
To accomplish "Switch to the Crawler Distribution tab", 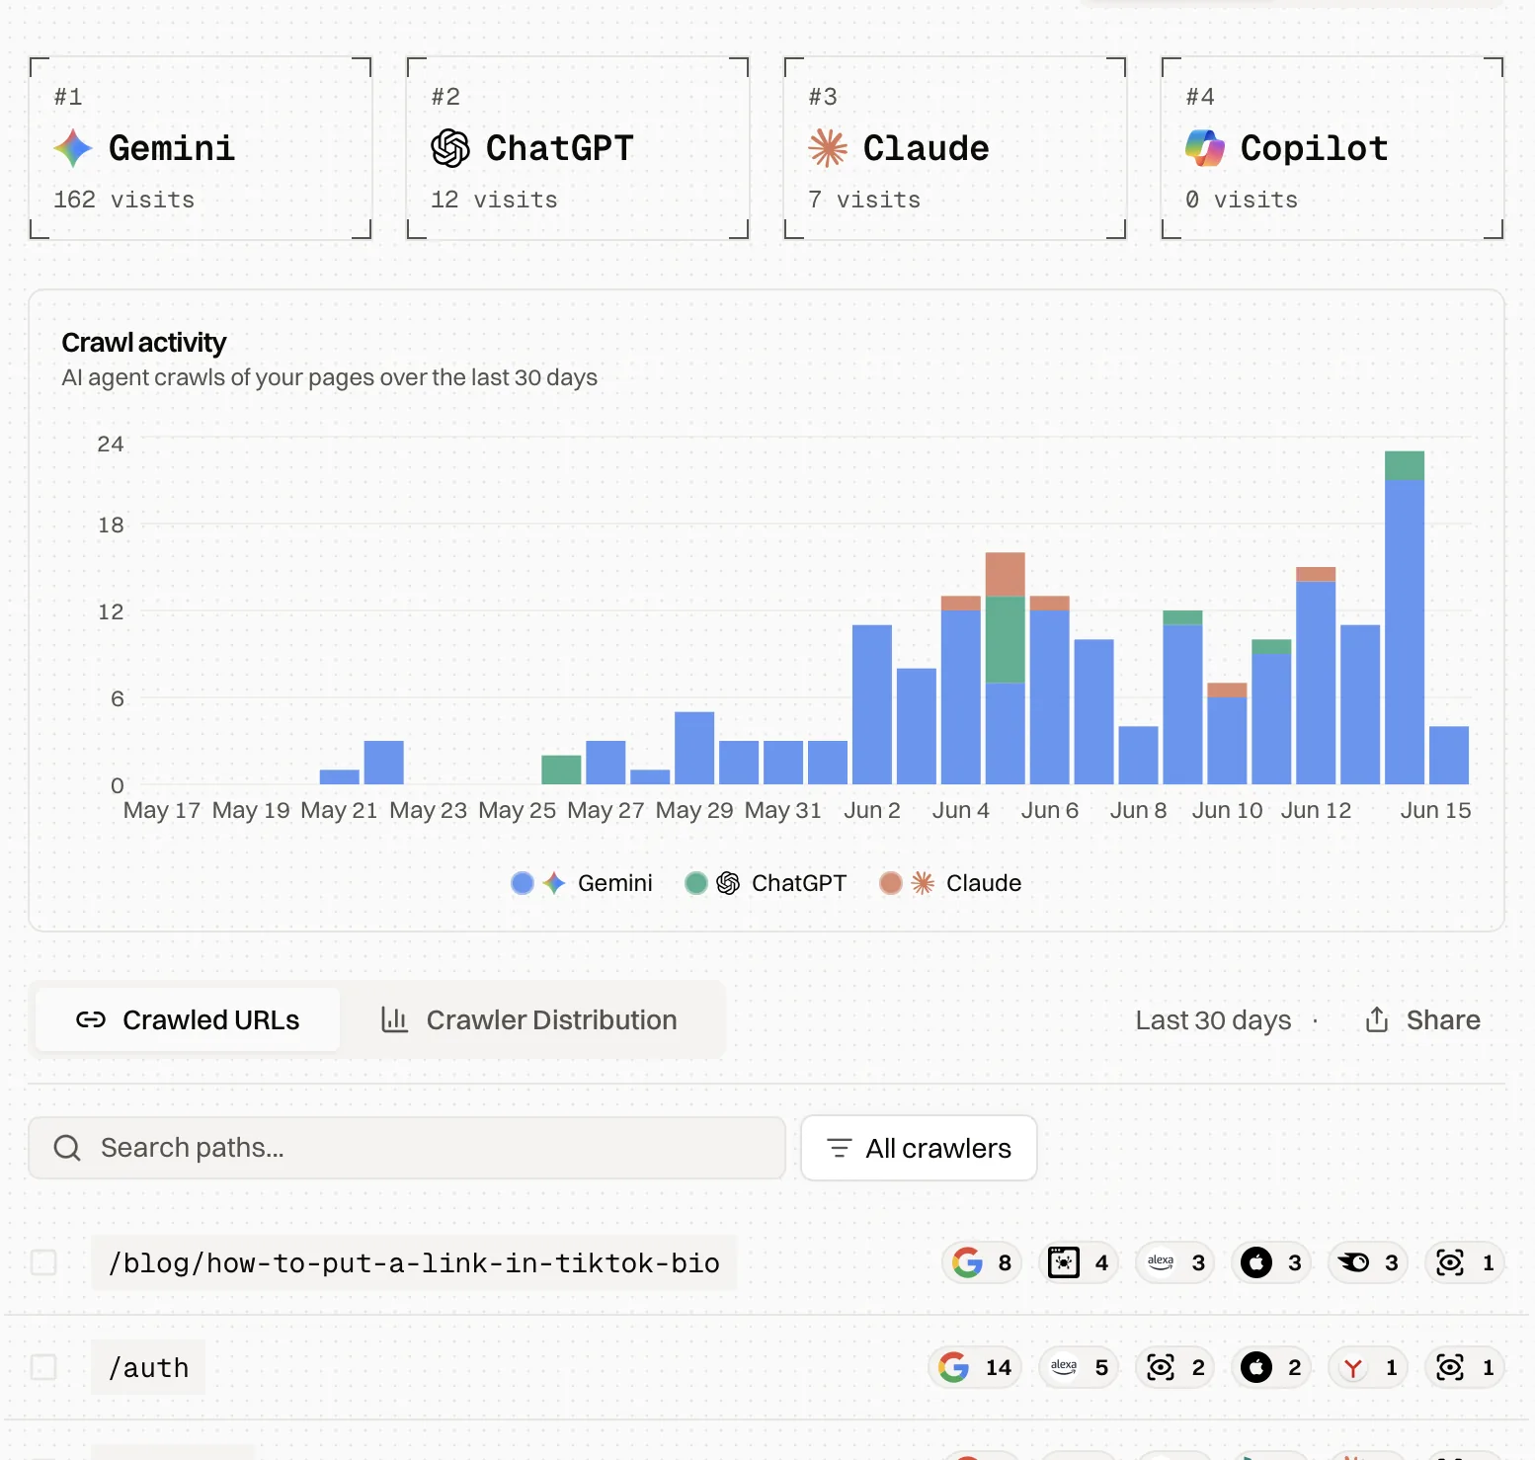I will [x=529, y=1019].
